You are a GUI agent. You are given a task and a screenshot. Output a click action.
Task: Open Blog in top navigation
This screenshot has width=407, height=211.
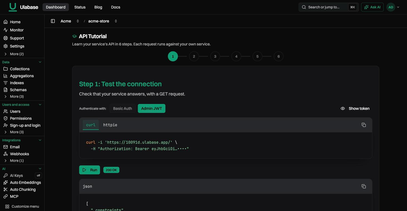[98, 7]
